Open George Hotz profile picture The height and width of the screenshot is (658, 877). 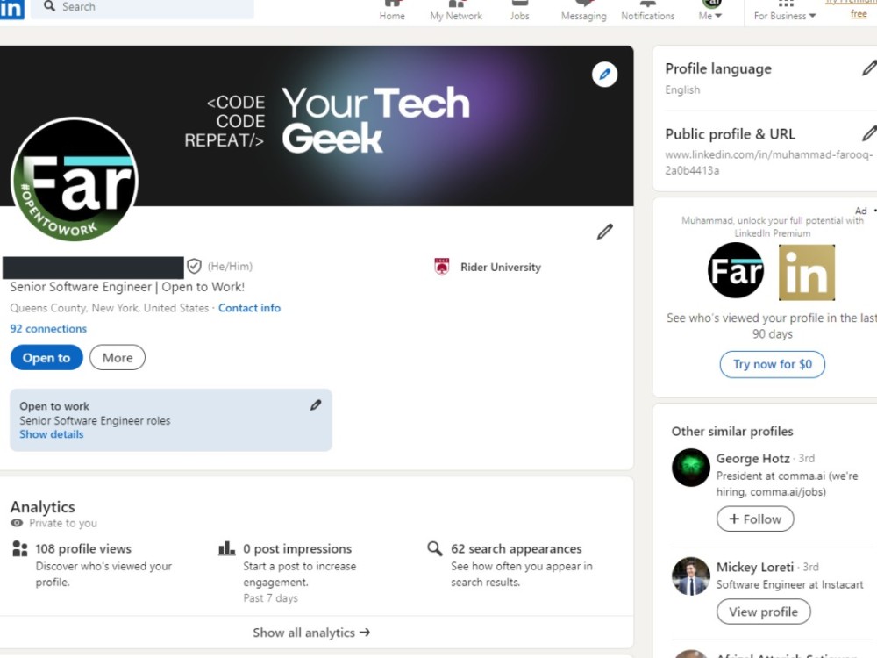(x=691, y=468)
